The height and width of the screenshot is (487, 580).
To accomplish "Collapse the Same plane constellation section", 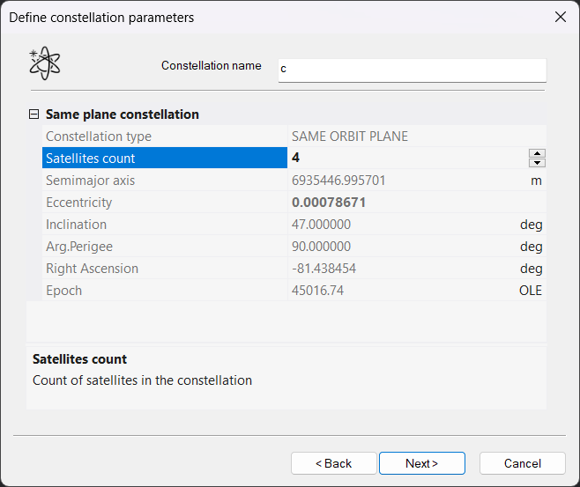I will pyautogui.click(x=34, y=114).
